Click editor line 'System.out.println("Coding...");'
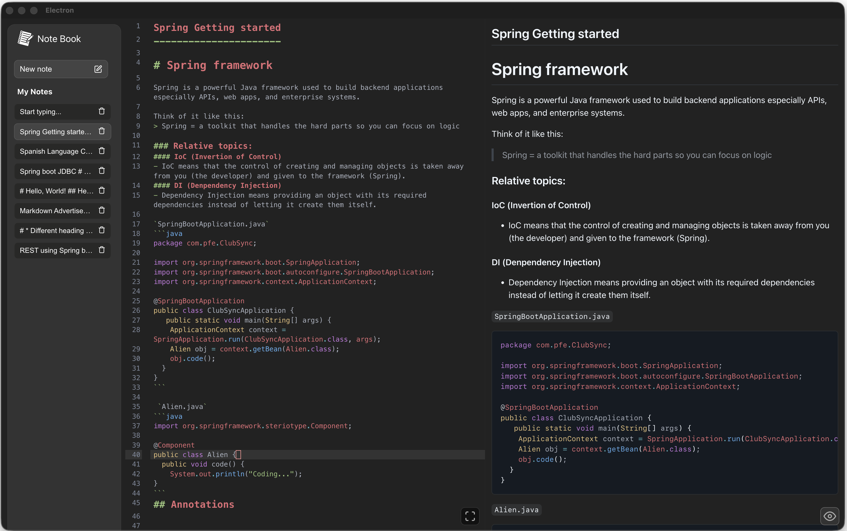This screenshot has width=847, height=531. [x=236, y=474]
